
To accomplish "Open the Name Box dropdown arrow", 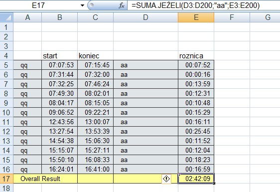I will click(82, 5).
